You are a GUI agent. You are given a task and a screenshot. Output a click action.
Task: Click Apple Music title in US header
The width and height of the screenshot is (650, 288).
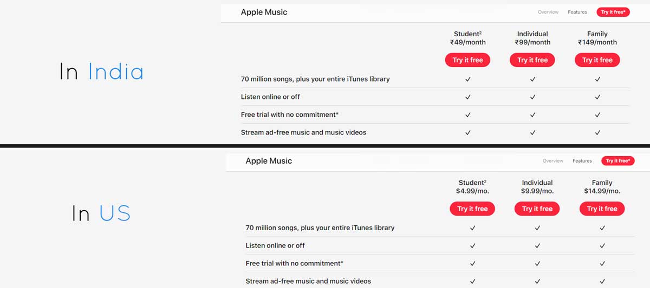(269, 160)
